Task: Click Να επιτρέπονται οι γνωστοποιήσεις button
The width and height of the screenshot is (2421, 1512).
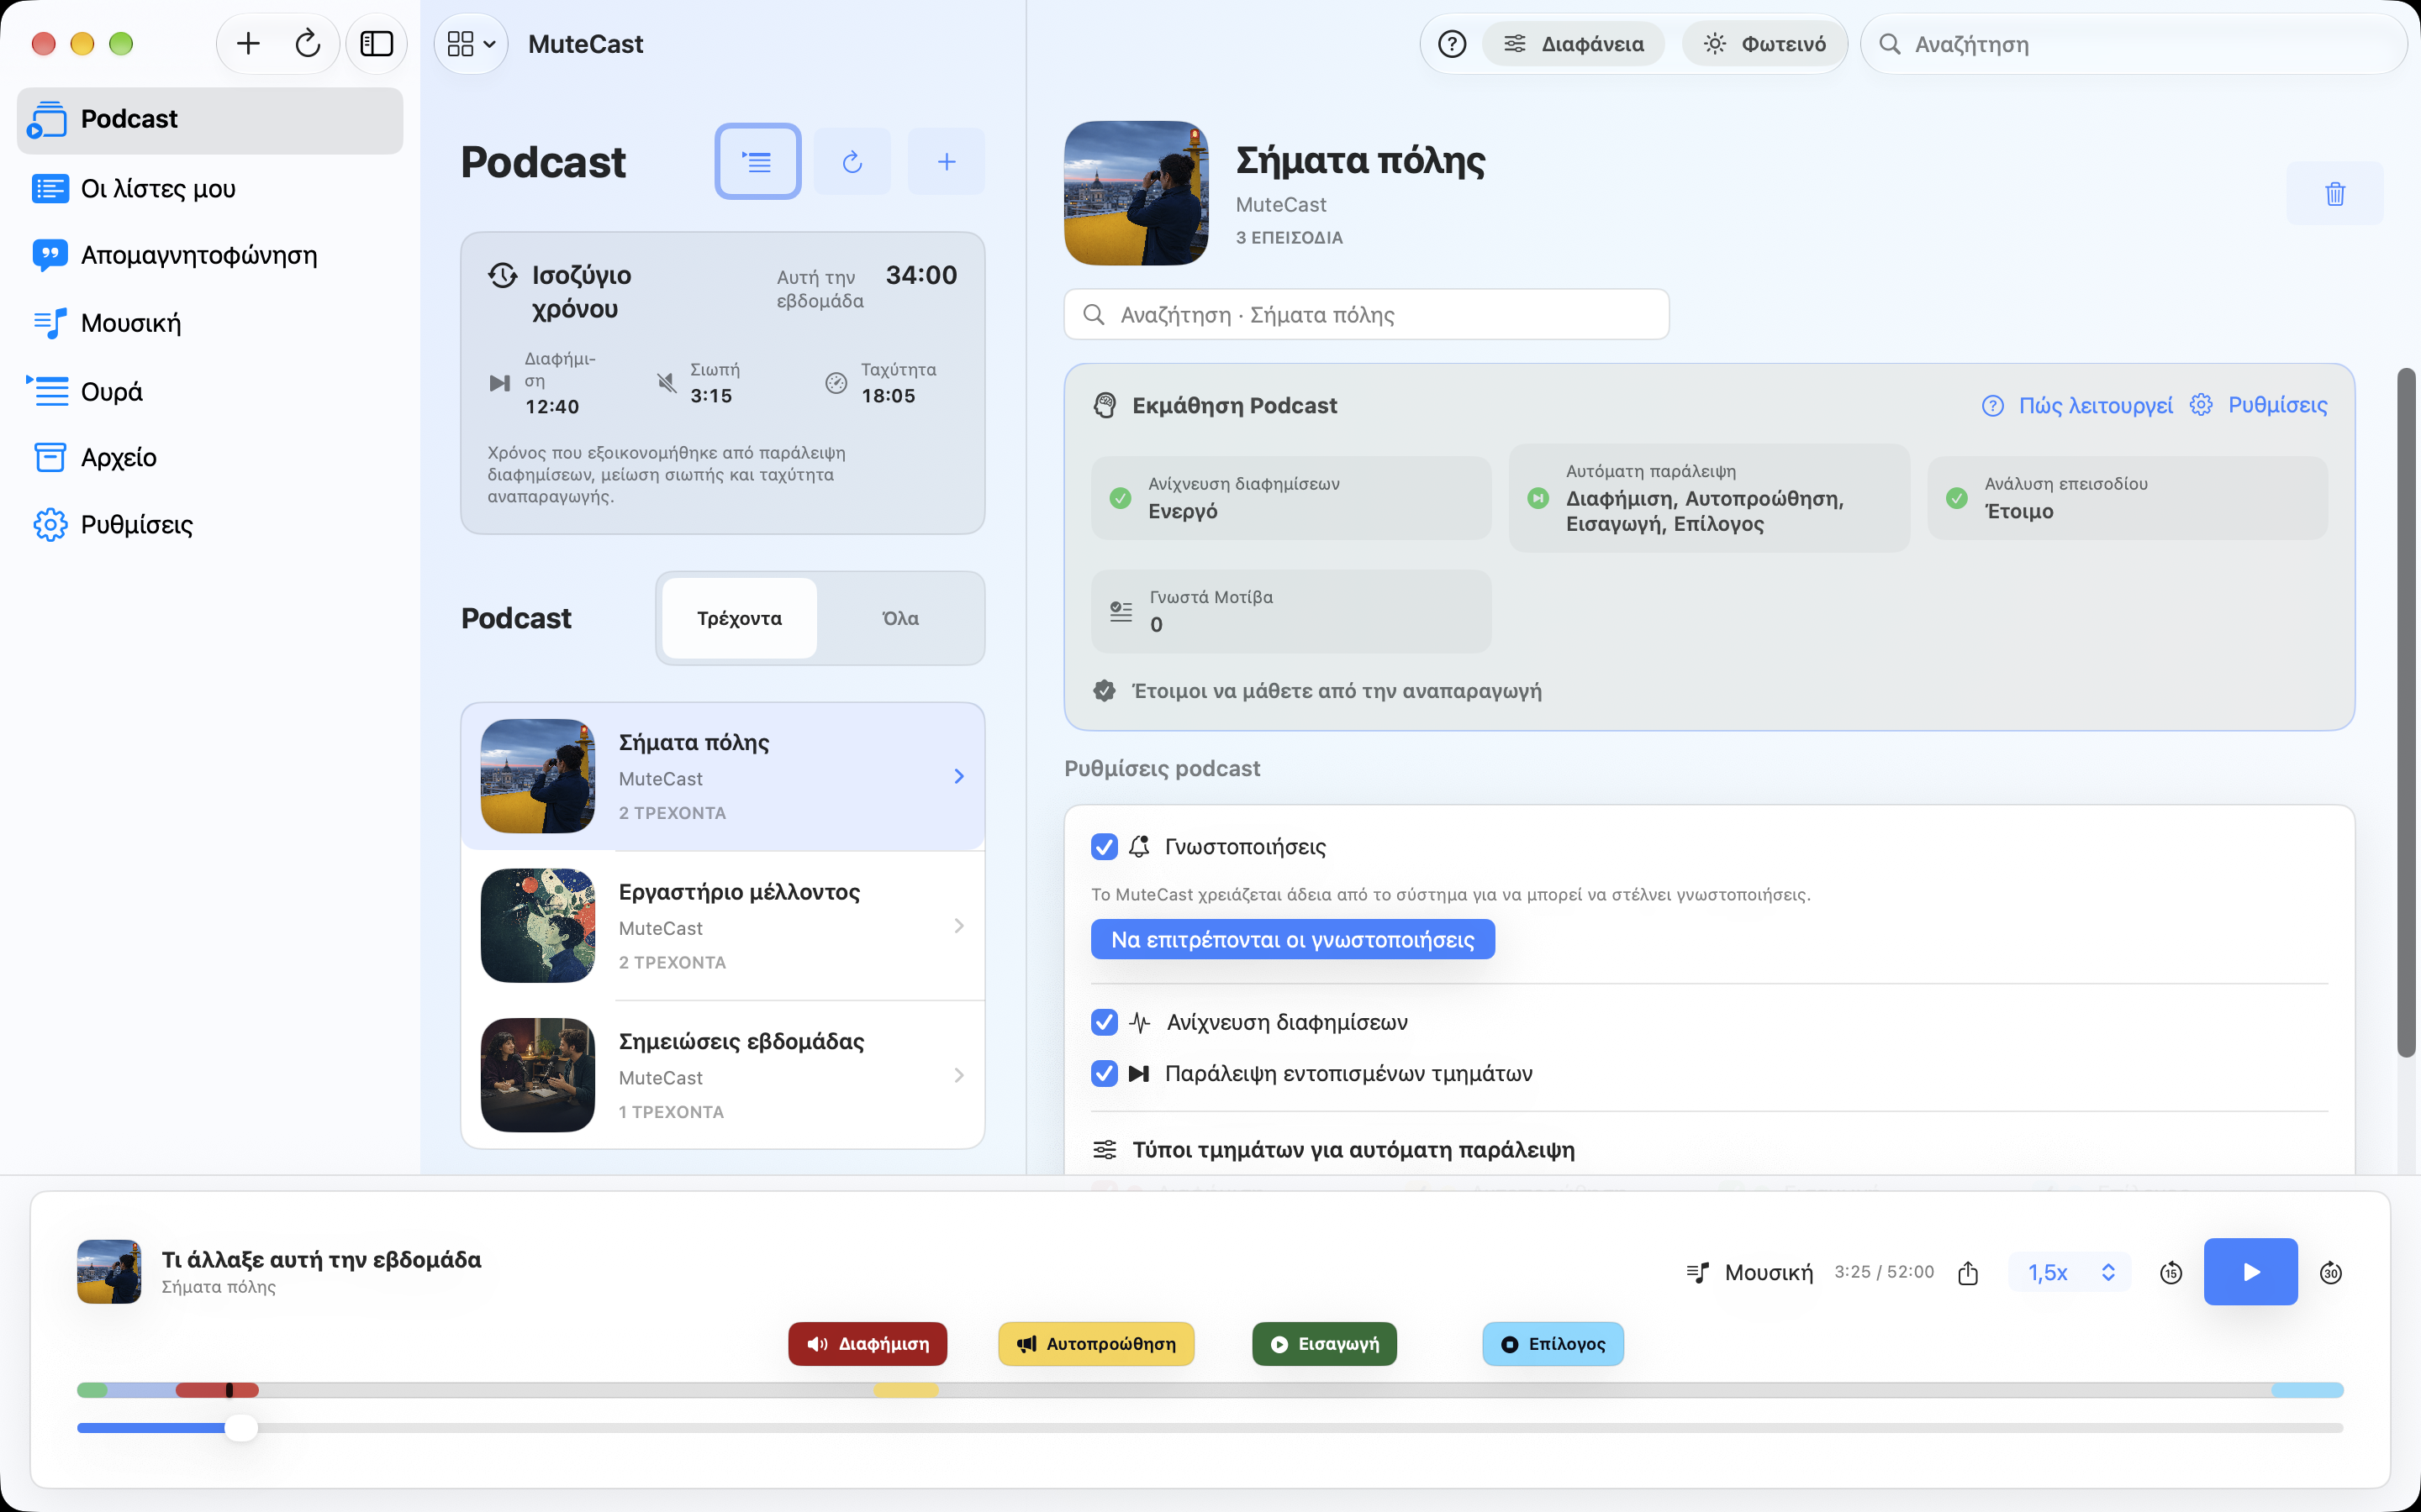Action: click(x=1293, y=940)
